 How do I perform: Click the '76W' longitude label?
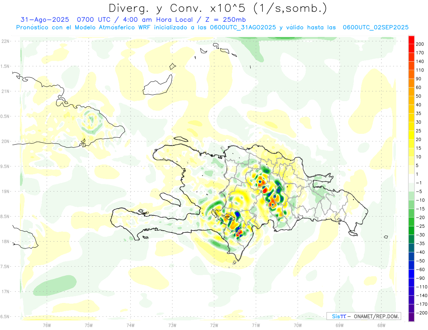[x=47, y=325]
